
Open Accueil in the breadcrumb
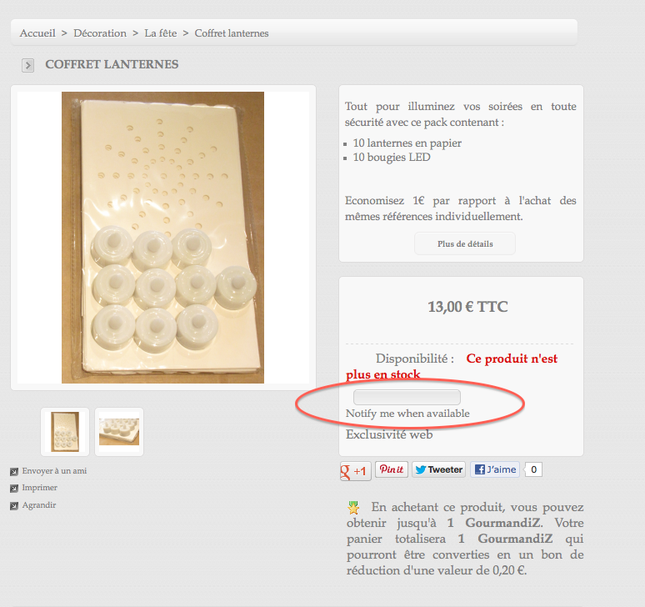(x=37, y=33)
